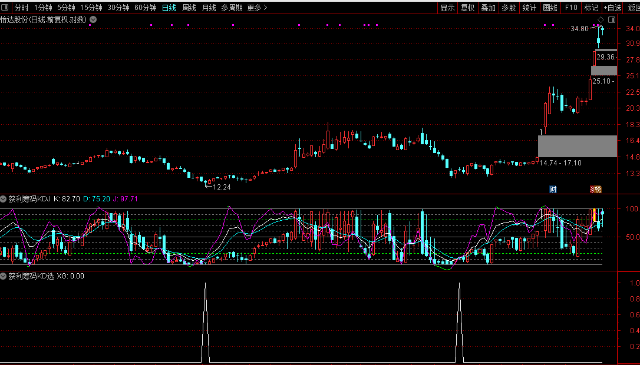Open the 更多 periods menu
The height and width of the screenshot is (365, 640).
point(257,8)
